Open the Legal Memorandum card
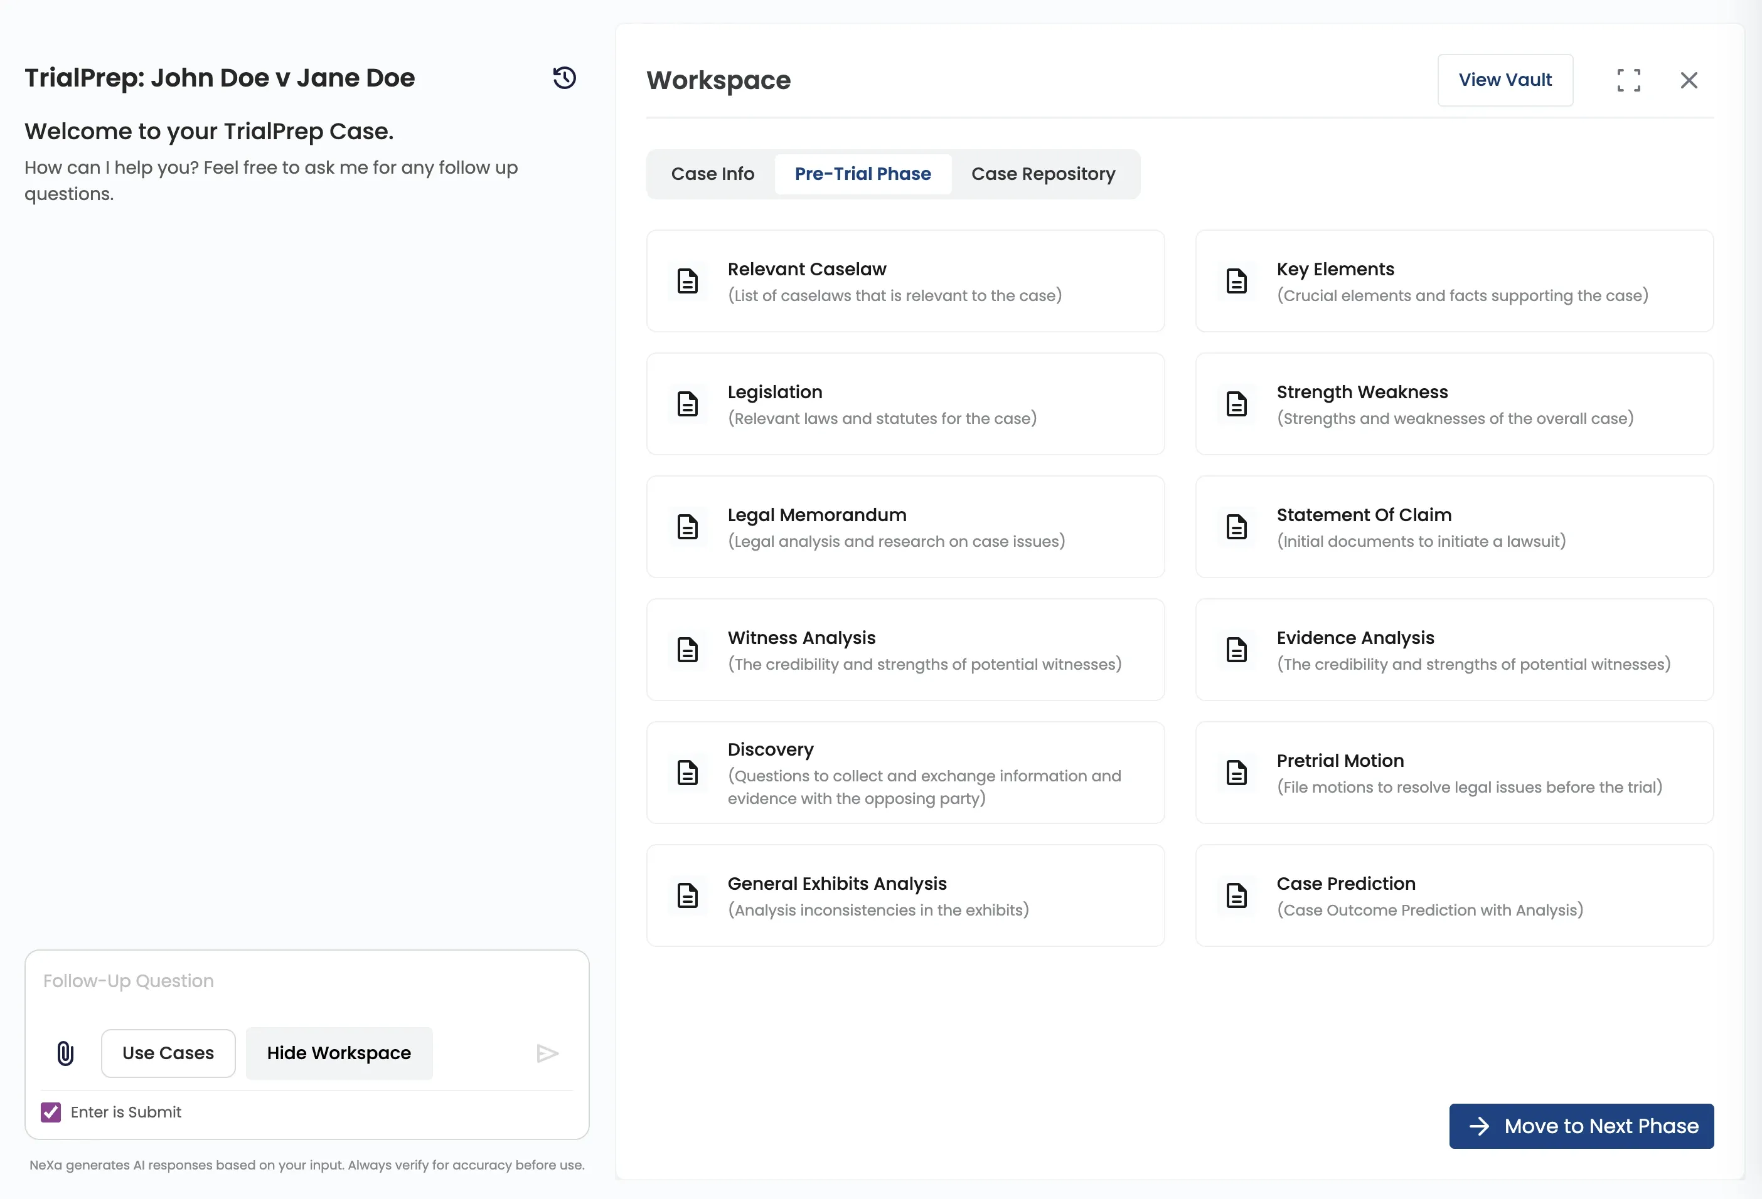This screenshot has height=1199, width=1762. [904, 527]
